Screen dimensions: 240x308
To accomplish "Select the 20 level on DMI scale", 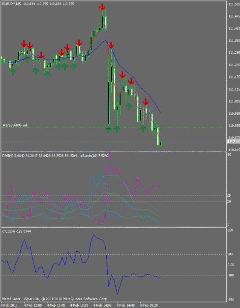I will (x=229, y=202).
